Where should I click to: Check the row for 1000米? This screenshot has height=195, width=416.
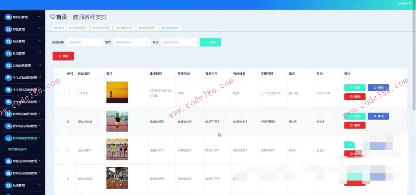[x=58, y=93]
